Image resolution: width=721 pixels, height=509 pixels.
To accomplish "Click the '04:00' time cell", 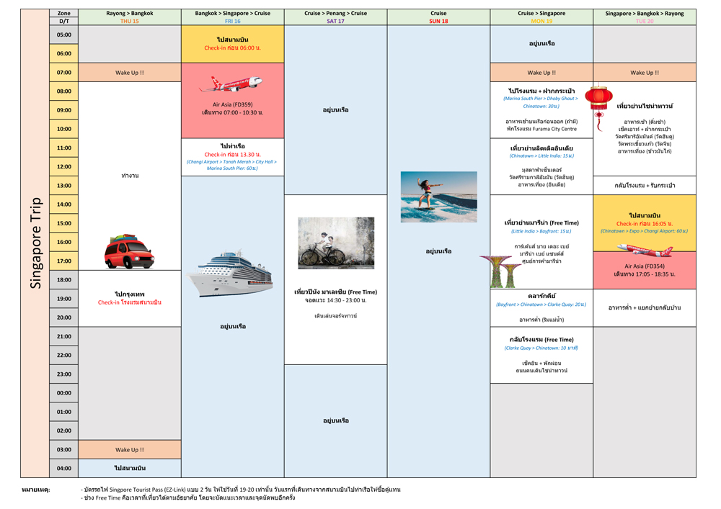I will click(64, 468).
